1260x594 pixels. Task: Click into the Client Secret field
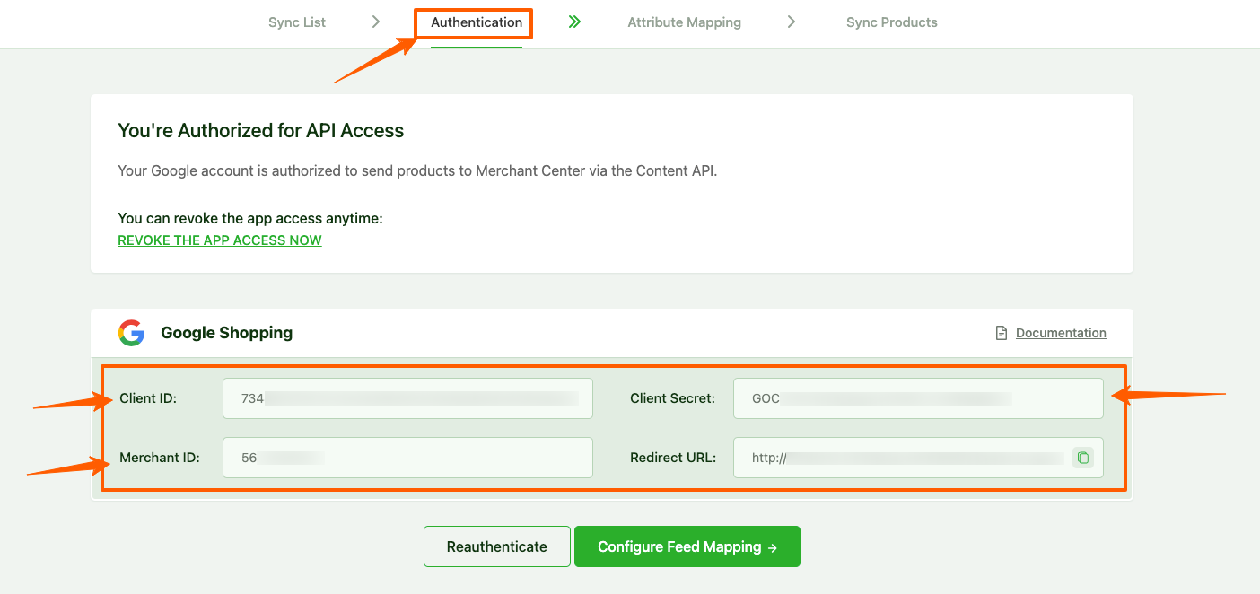(917, 398)
